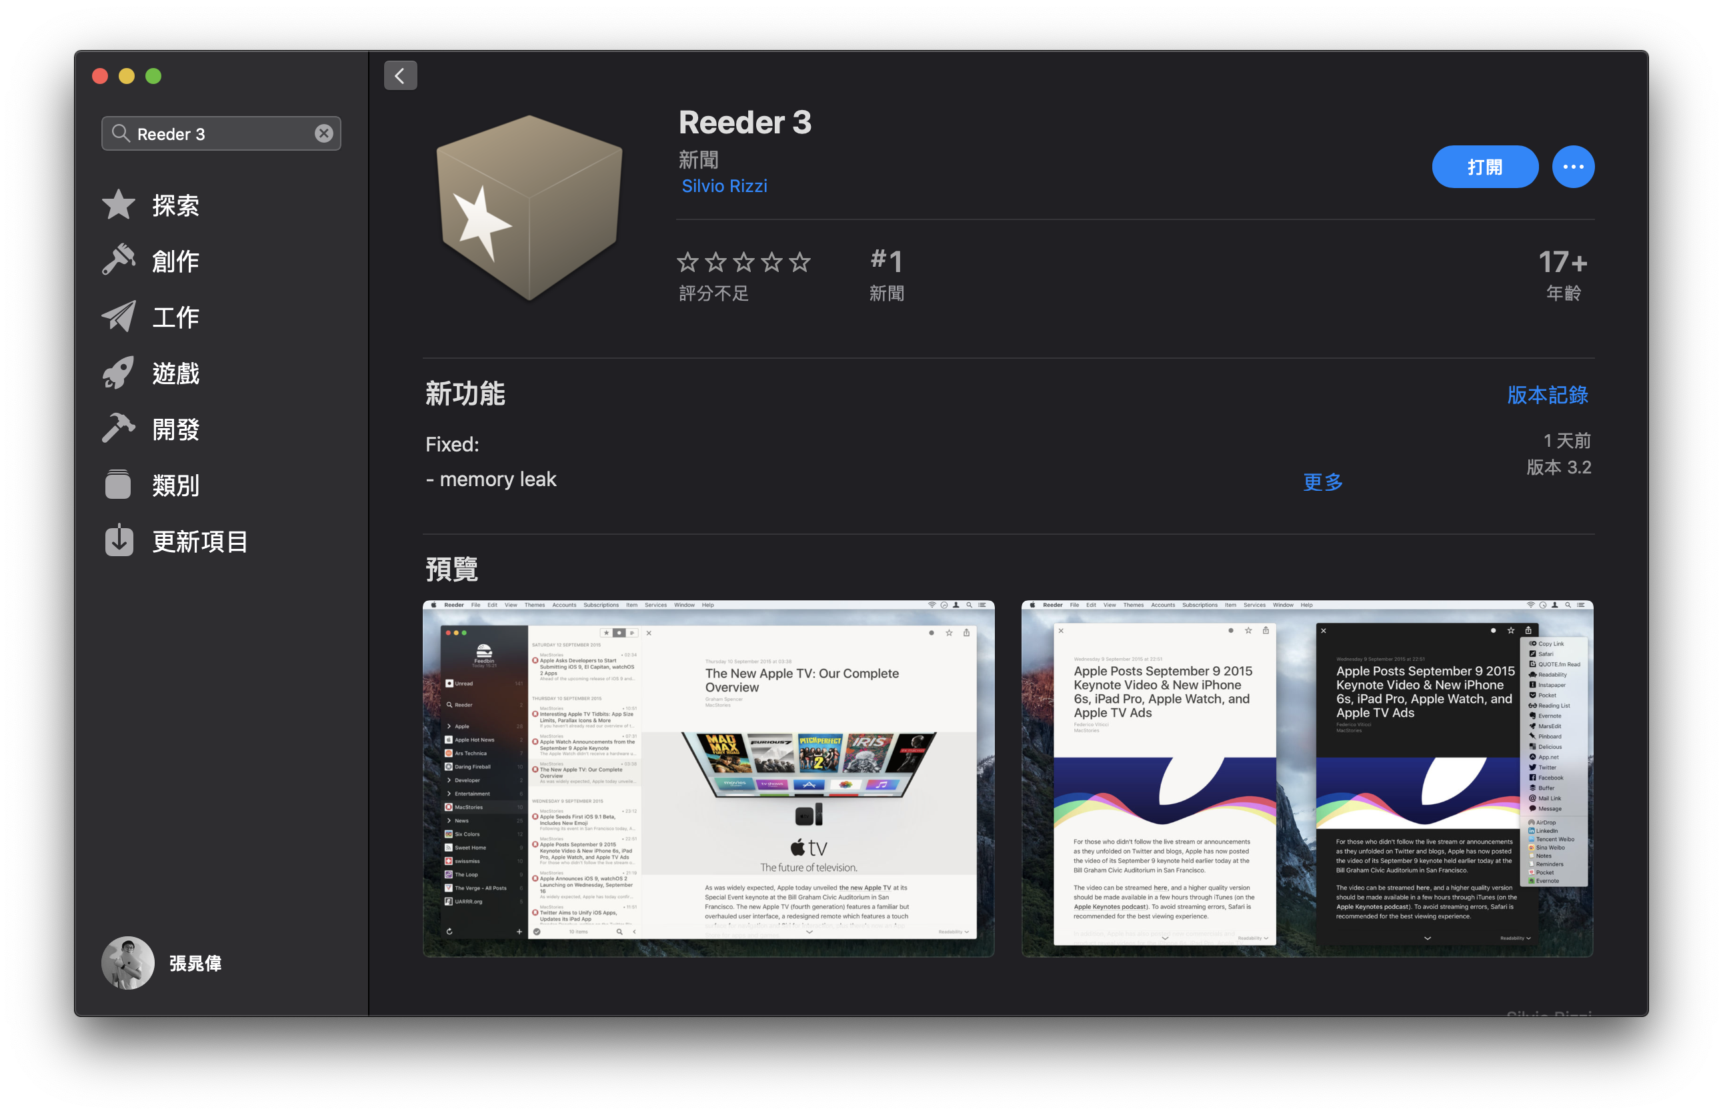This screenshot has height=1115, width=1723.
Task: Select the 探索 sidebar label
Action: (176, 205)
